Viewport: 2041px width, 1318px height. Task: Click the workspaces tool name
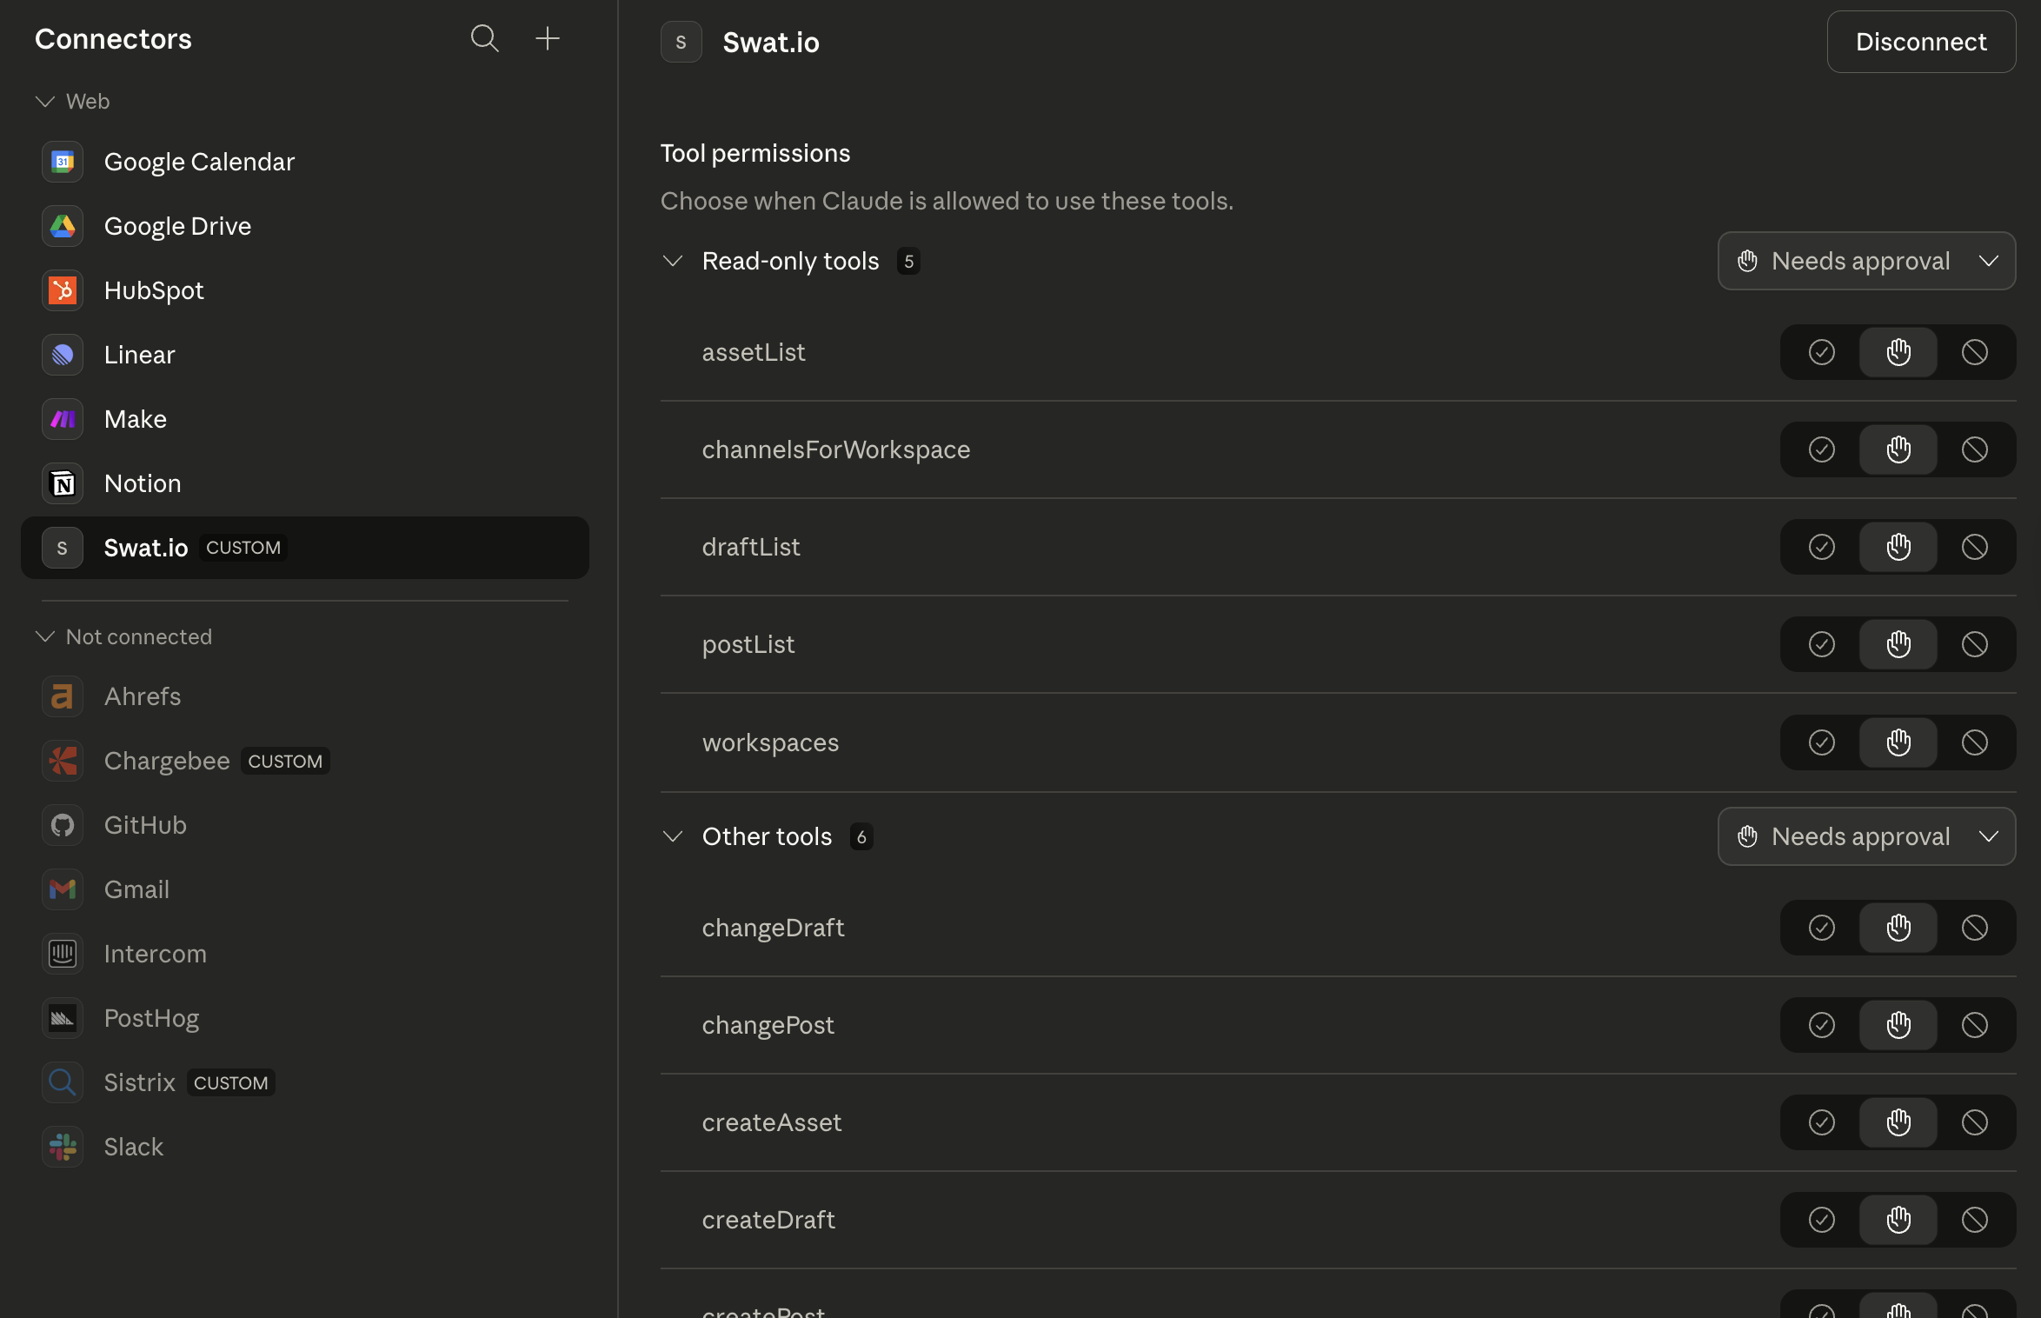click(x=770, y=742)
